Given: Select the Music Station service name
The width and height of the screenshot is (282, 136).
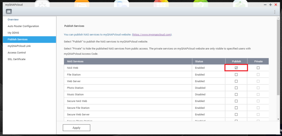Looking at the screenshot, I should pos(75,94).
